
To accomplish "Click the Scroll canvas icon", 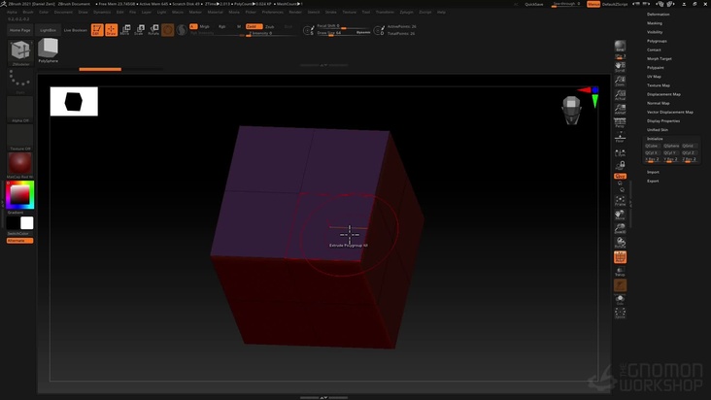I will tap(620, 66).
